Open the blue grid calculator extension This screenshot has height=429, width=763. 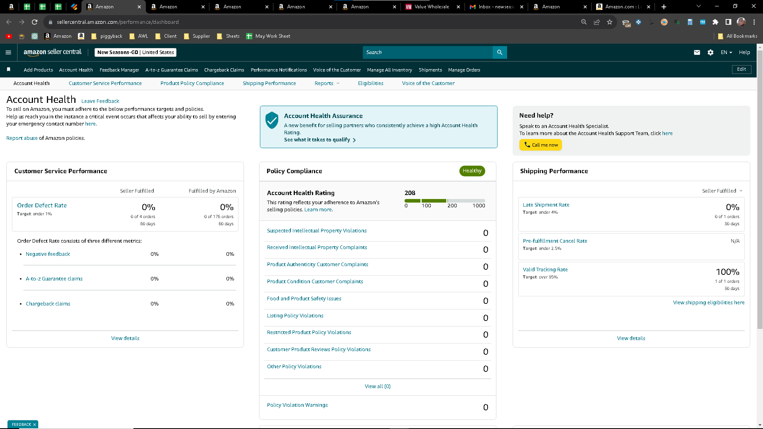690,22
